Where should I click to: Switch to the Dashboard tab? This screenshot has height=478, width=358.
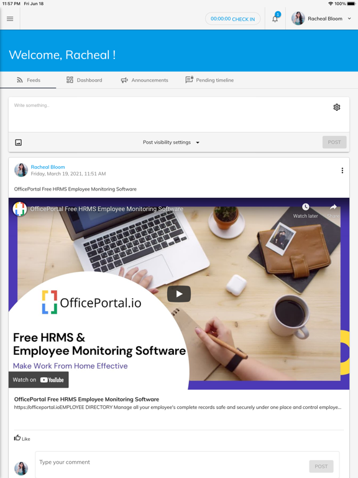[85, 80]
